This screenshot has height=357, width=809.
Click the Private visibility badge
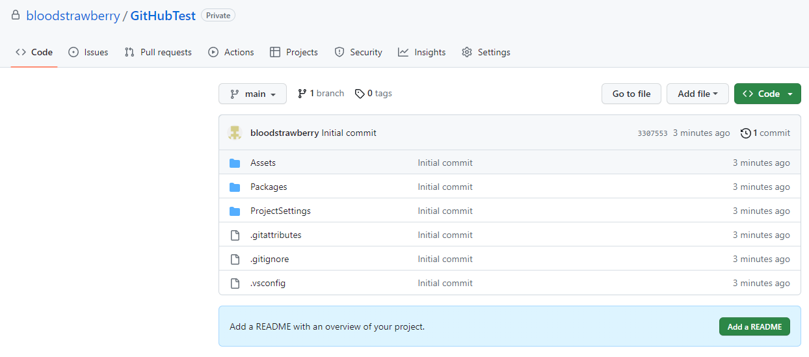click(x=218, y=16)
